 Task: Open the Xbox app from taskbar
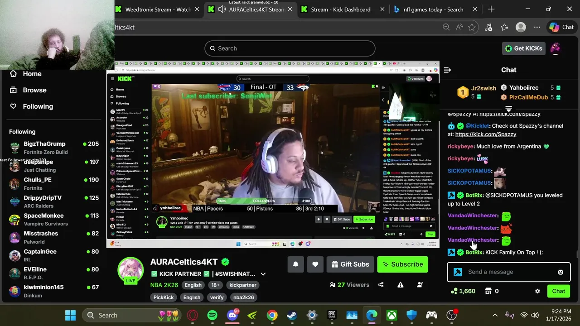point(391,315)
